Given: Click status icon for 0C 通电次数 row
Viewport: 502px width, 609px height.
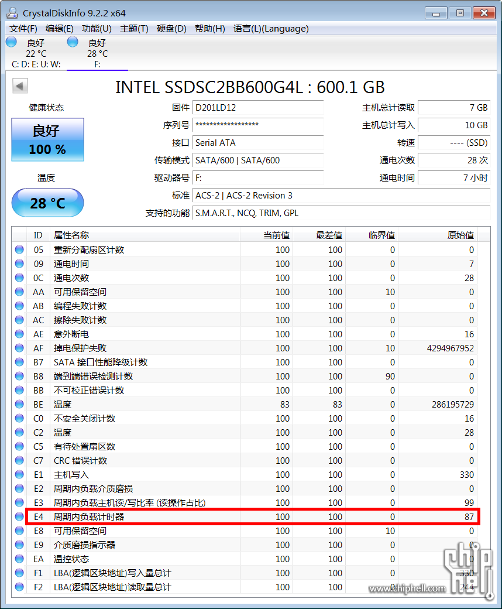Looking at the screenshot, I should point(19,278).
